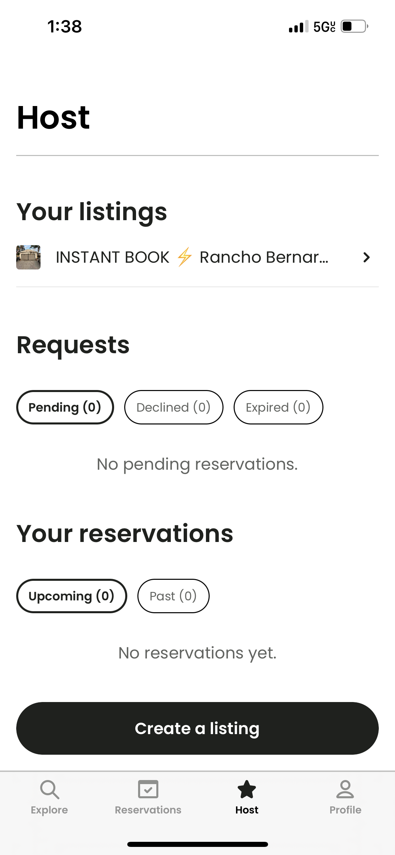Tap the status bar clock showing 1:38
The width and height of the screenshot is (395, 855).
tap(64, 26)
